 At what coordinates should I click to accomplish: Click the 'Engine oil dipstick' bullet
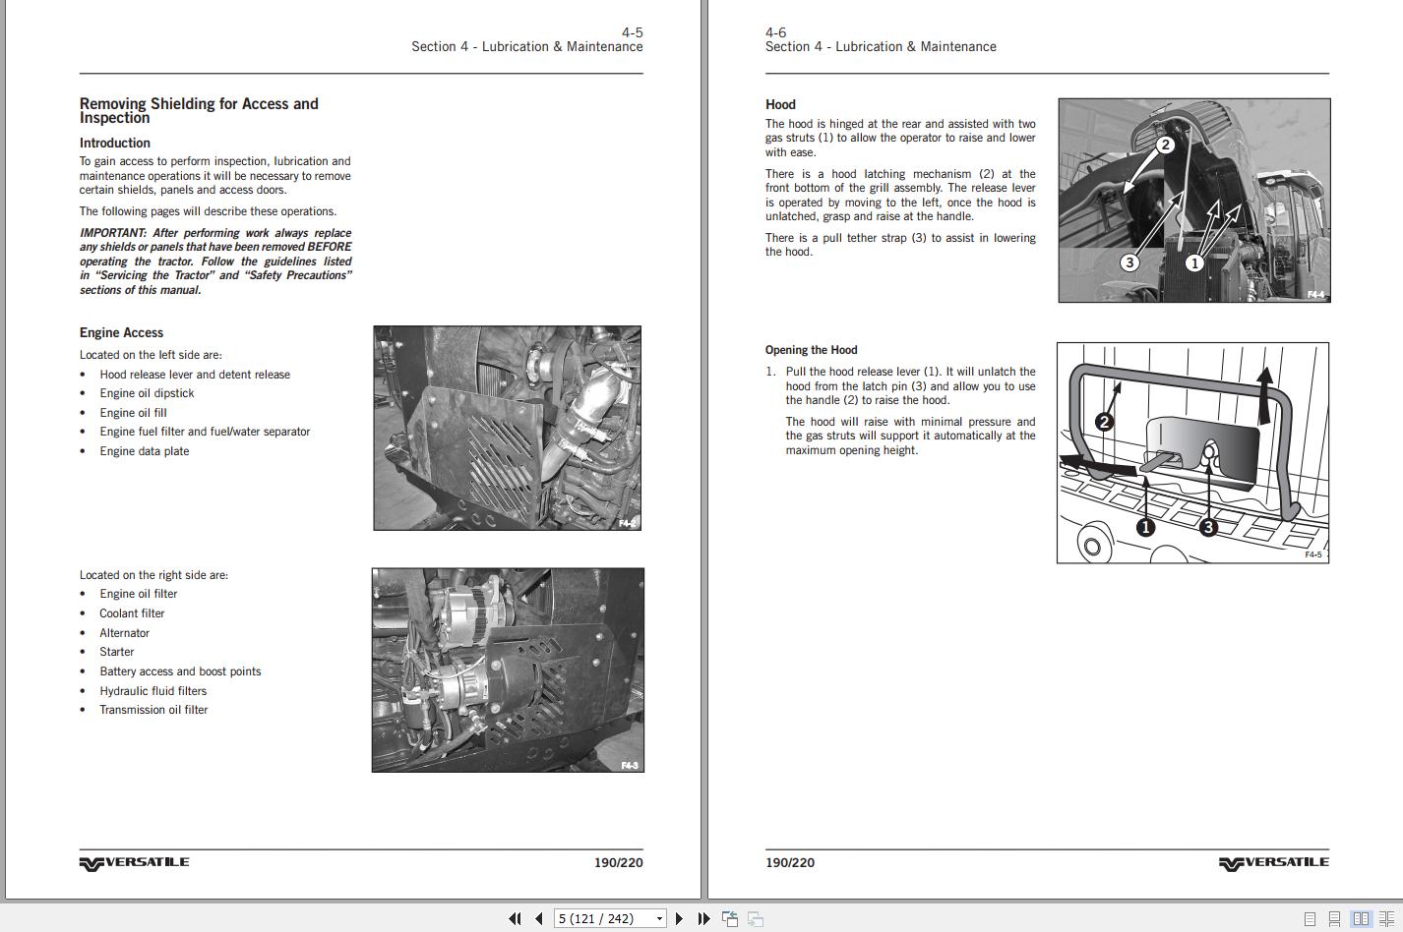pyautogui.click(x=147, y=393)
